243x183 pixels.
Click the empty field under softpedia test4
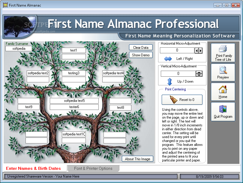(113, 79)
